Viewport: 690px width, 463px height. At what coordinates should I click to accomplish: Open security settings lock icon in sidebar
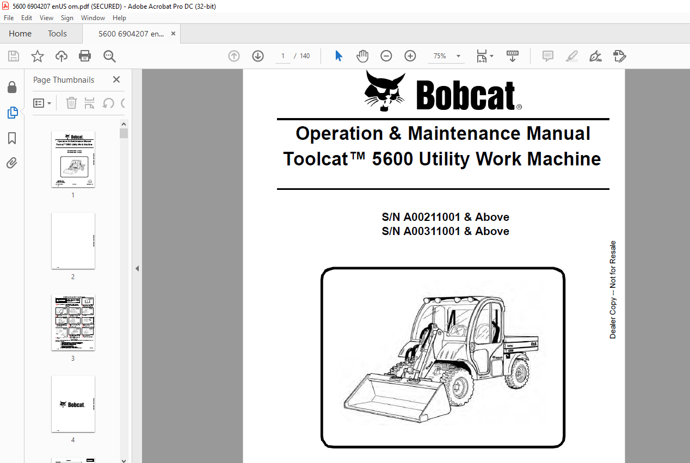click(x=12, y=88)
